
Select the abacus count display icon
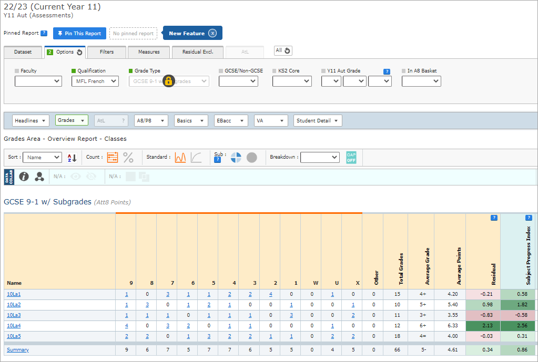(113, 157)
